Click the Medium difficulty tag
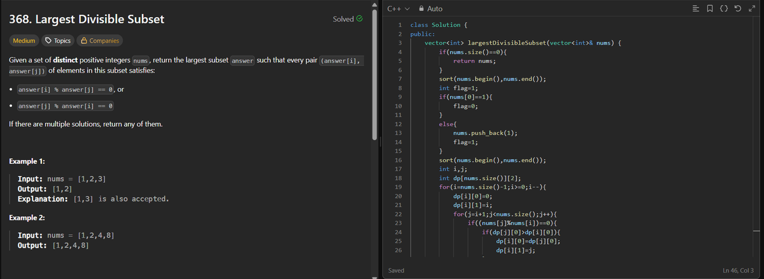 [24, 41]
